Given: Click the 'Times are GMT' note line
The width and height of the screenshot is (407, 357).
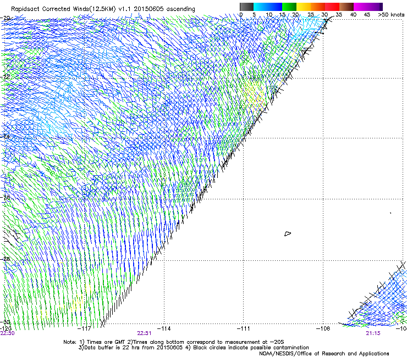Looking at the screenshot, I should 174,342.
